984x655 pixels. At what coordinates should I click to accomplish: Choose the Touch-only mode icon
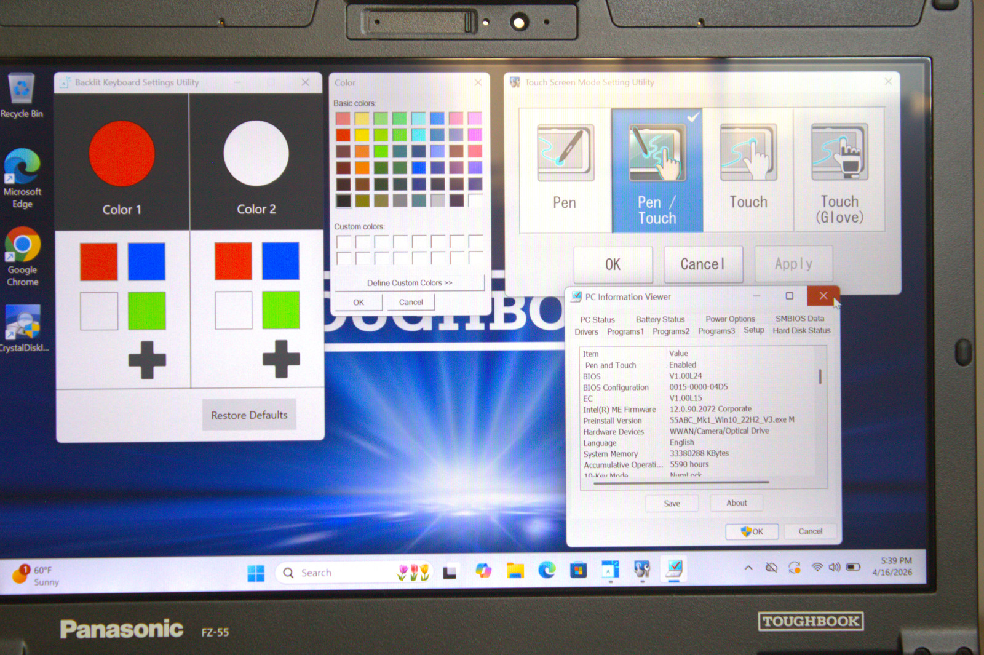pyautogui.click(x=748, y=153)
